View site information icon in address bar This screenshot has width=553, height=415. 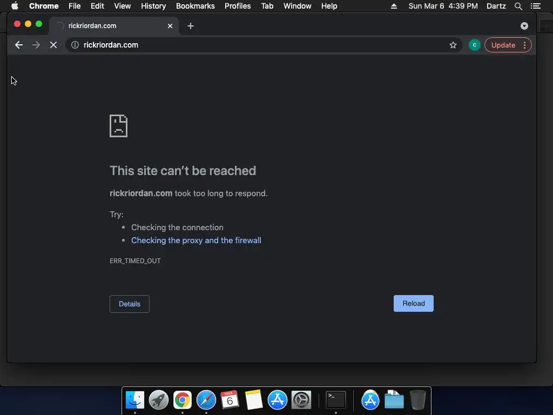[75, 45]
